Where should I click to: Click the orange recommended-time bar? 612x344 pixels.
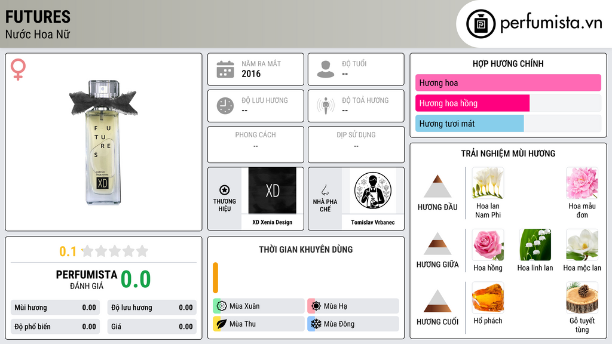(215, 278)
